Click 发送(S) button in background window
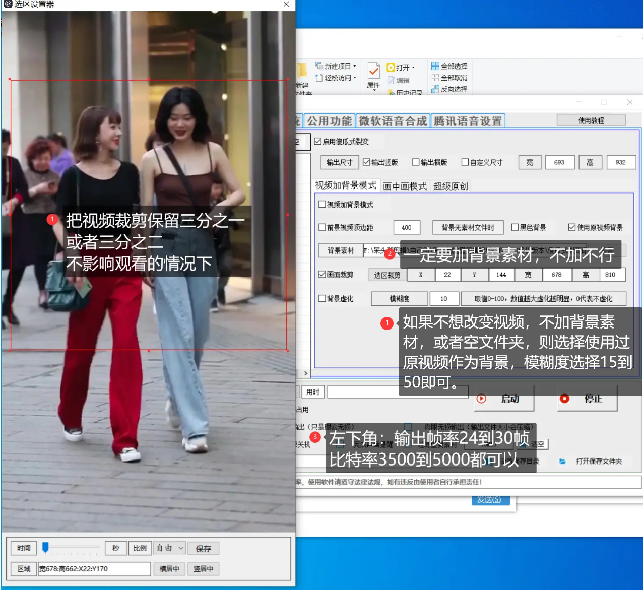 pyautogui.click(x=490, y=500)
